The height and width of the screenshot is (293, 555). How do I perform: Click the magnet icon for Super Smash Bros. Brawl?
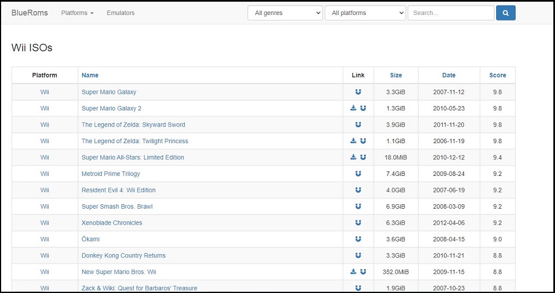(x=358, y=206)
